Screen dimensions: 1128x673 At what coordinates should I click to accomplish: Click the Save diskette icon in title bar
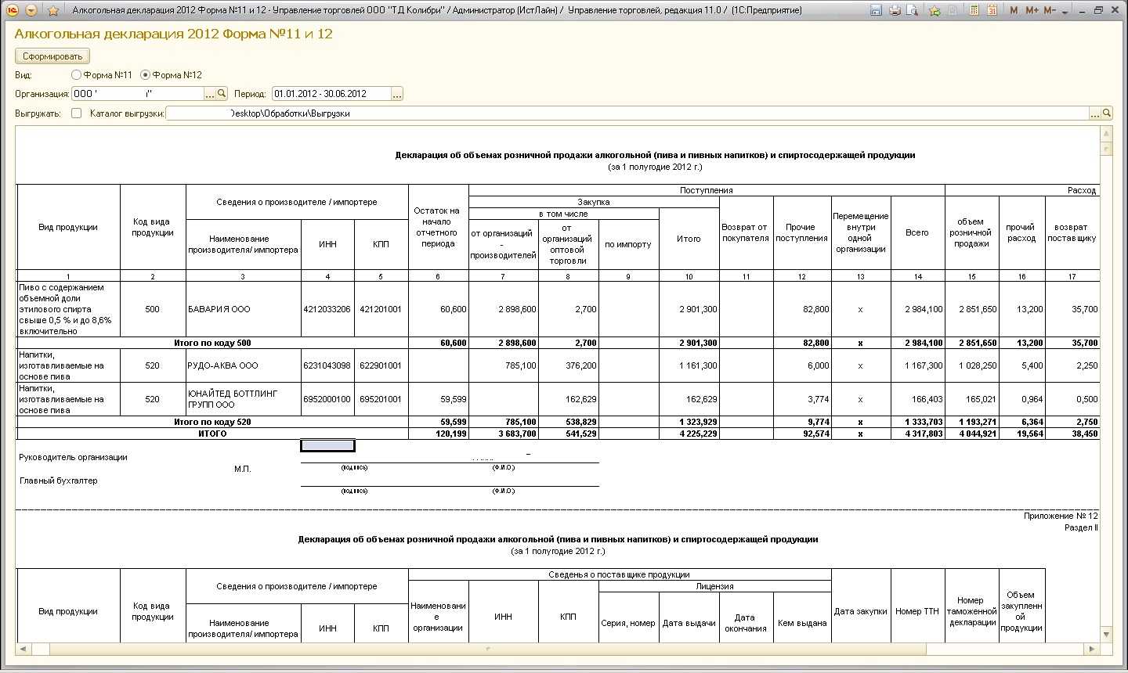[876, 10]
